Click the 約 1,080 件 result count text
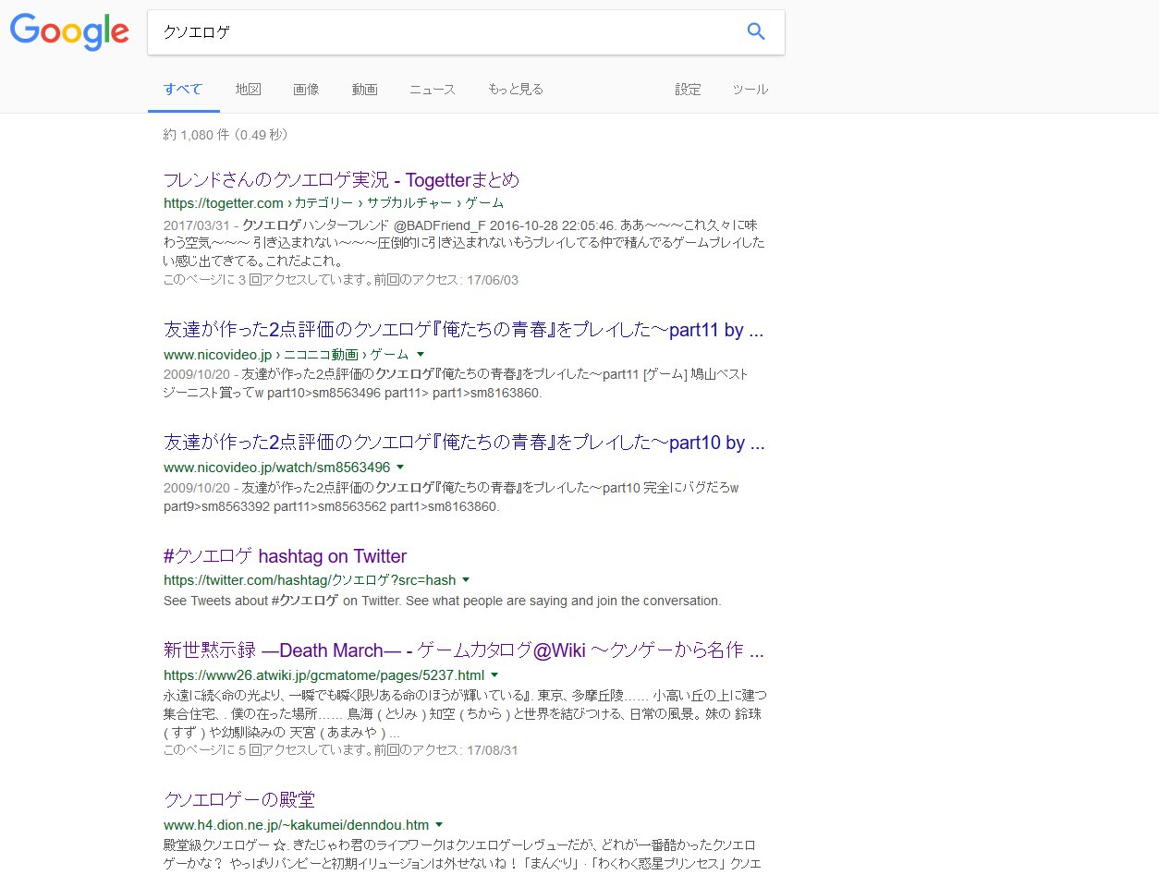Viewport: 1159px width, 875px height. (226, 135)
